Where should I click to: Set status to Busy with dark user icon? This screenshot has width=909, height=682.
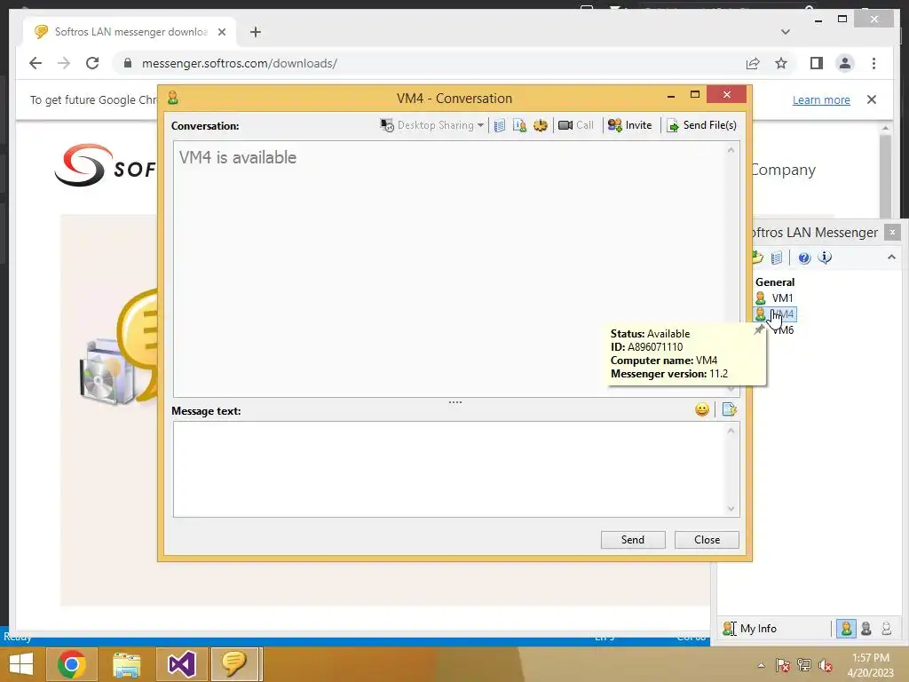tap(866, 628)
